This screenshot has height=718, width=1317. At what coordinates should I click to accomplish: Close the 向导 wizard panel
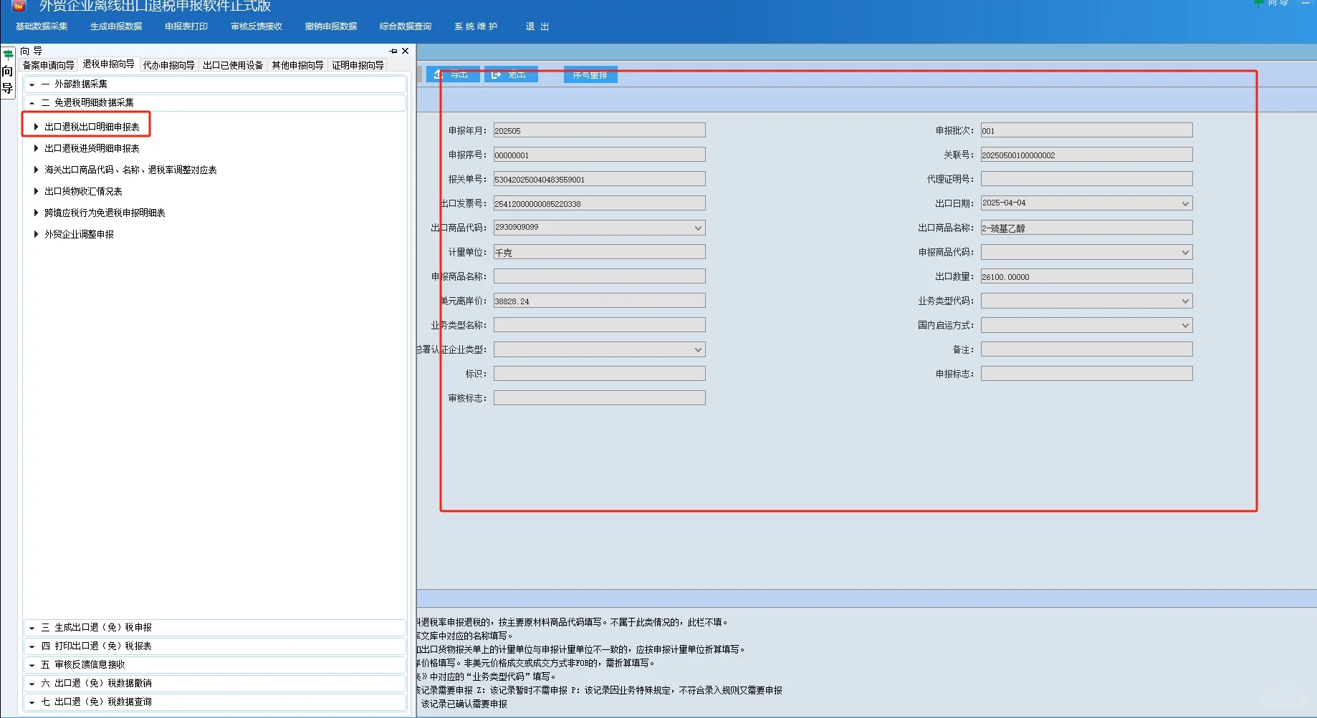pos(406,52)
